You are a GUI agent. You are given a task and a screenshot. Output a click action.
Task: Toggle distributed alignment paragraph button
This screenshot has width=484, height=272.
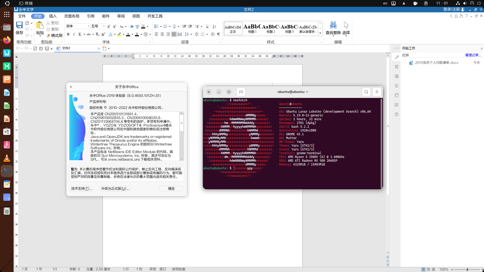[179, 34]
